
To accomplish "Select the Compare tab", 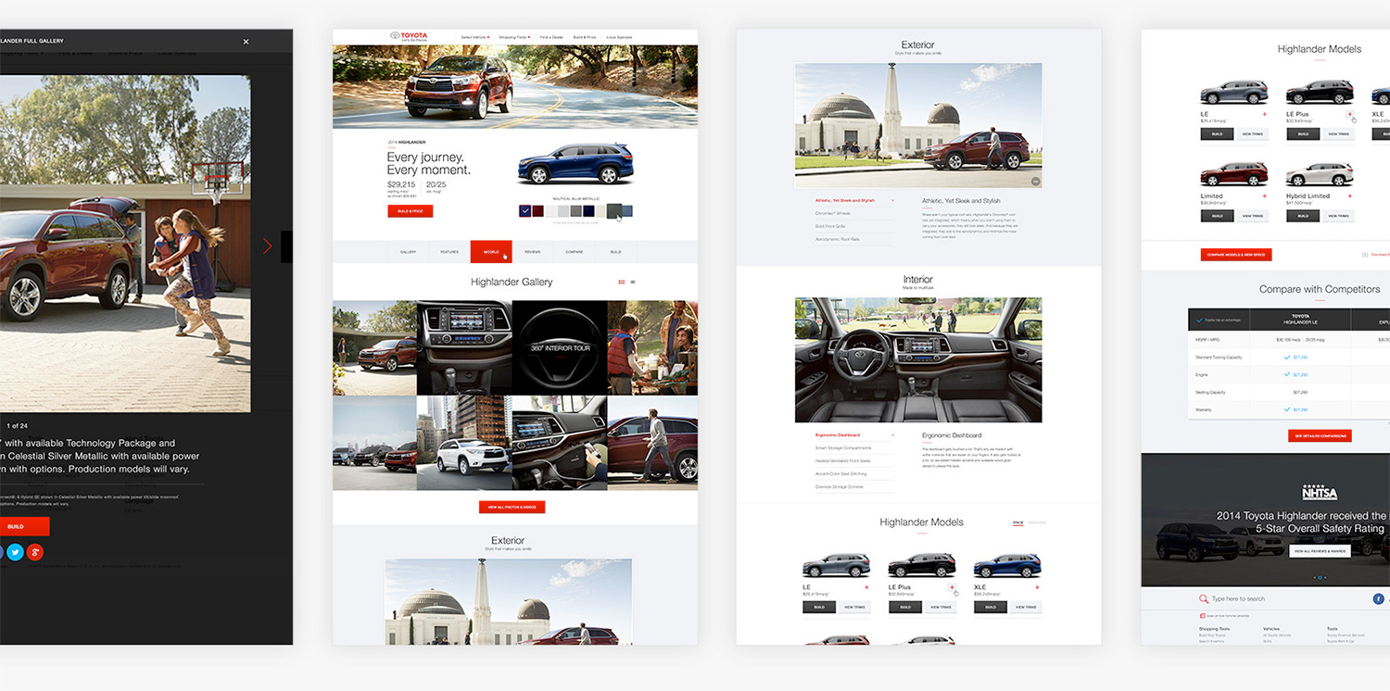I will tap(575, 252).
